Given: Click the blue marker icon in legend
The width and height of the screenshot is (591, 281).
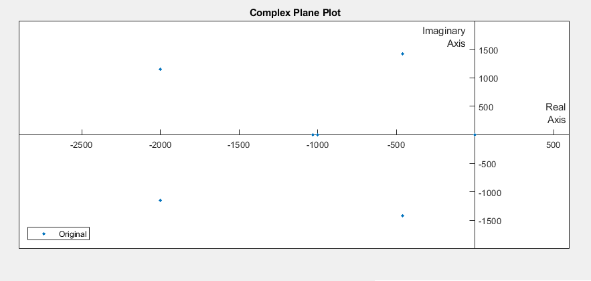Looking at the screenshot, I should pyautogui.click(x=44, y=233).
